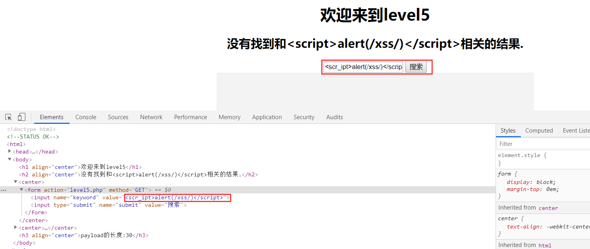
Task: Click the html link in Inherited from html
Action: [545, 245]
